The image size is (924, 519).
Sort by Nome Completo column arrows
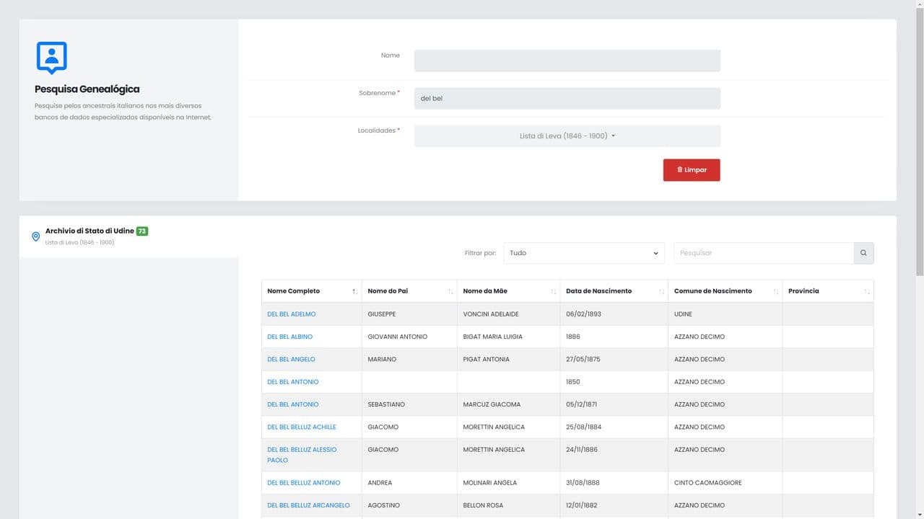pos(354,291)
